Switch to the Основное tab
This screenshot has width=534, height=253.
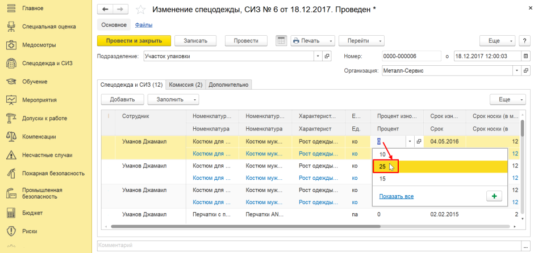[114, 25]
